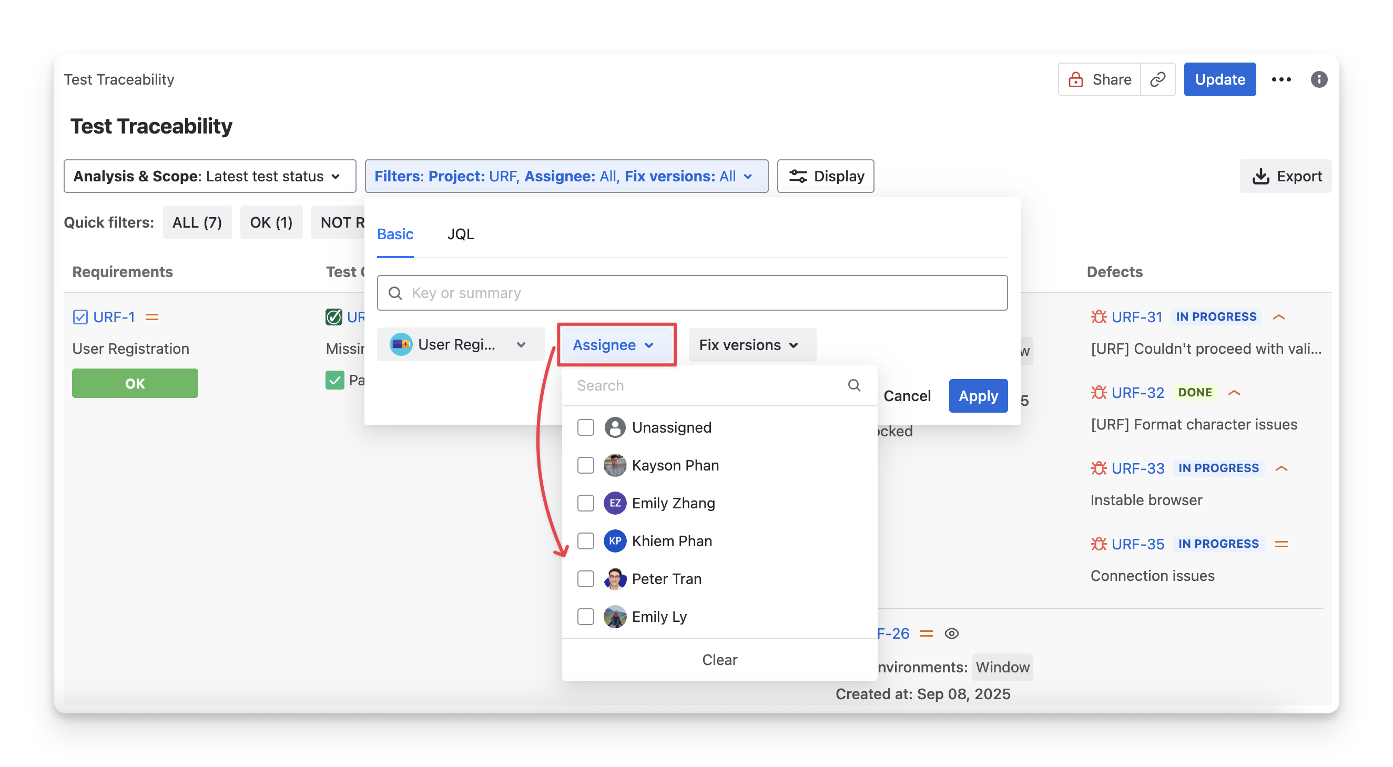Select Peter Tran's checkbox in the assignee list
The height and width of the screenshot is (767, 1393).
[586, 579]
